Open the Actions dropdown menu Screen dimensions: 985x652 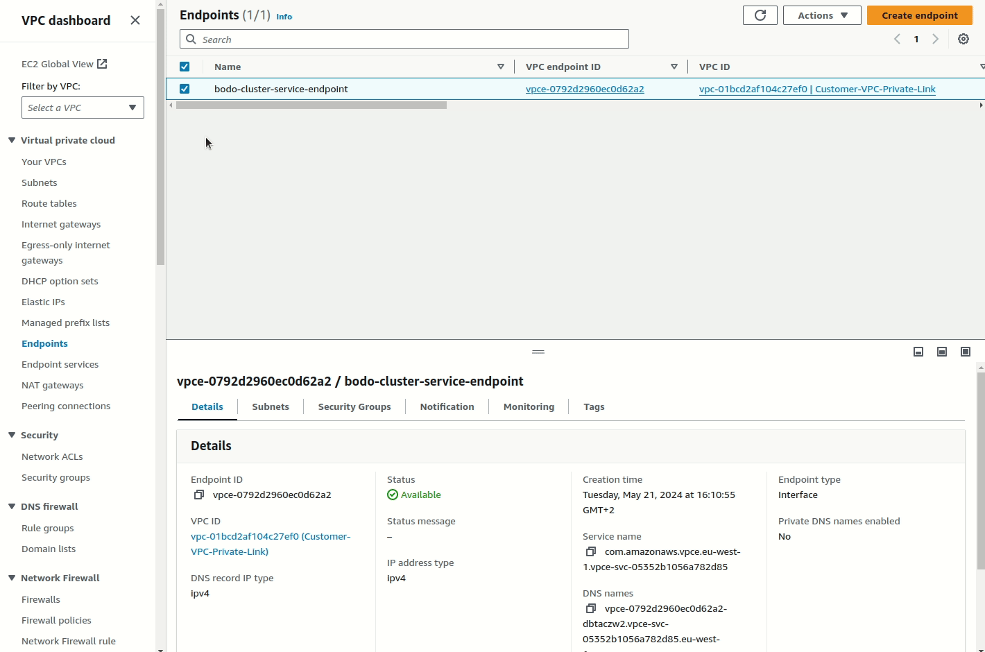pos(822,15)
